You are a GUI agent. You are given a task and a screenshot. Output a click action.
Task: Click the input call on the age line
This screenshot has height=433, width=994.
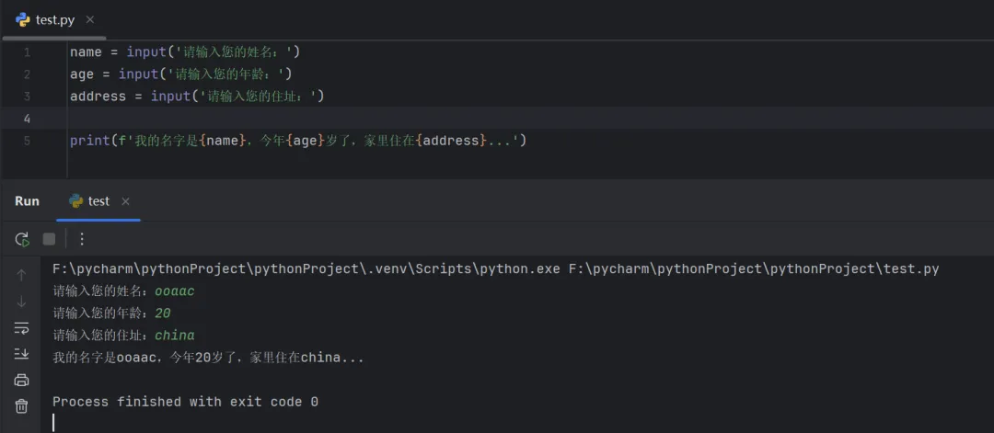[138, 74]
